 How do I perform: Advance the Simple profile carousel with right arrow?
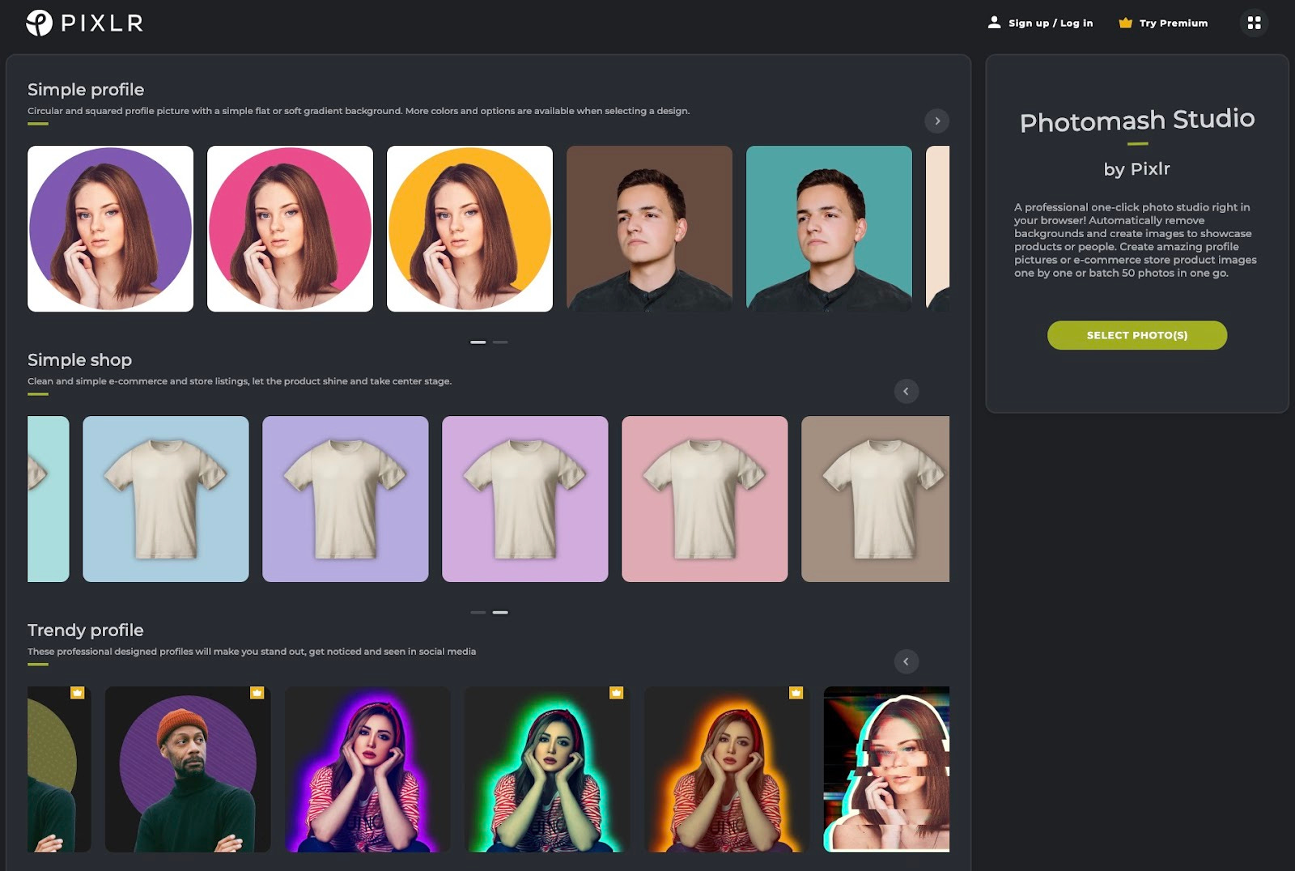pyautogui.click(x=936, y=121)
